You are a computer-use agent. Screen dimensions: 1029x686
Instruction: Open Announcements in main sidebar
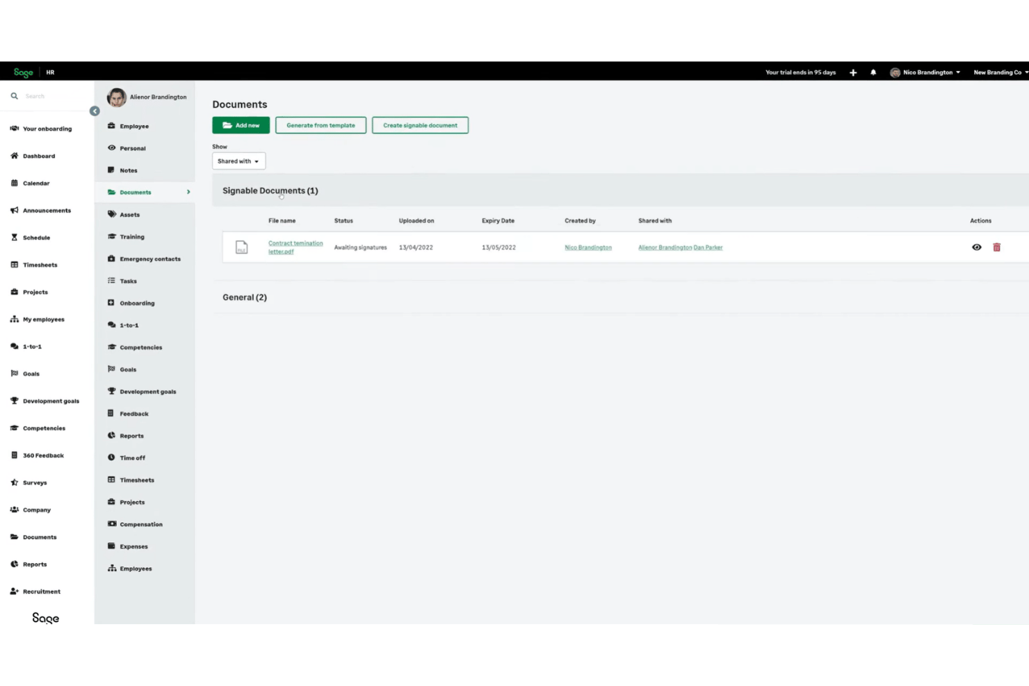47,211
